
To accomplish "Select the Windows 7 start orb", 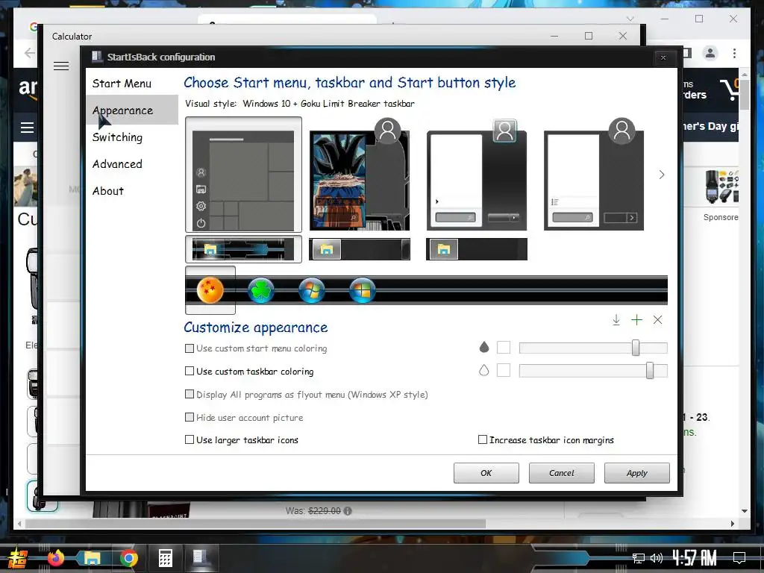I will pyautogui.click(x=312, y=290).
